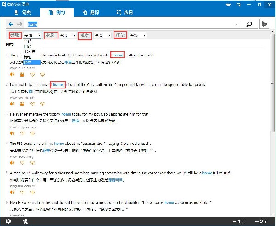Image resolution: width=276 pixels, height=226 pixels.
Task: Open video clip icon under sentence 2
Action: 22,104
